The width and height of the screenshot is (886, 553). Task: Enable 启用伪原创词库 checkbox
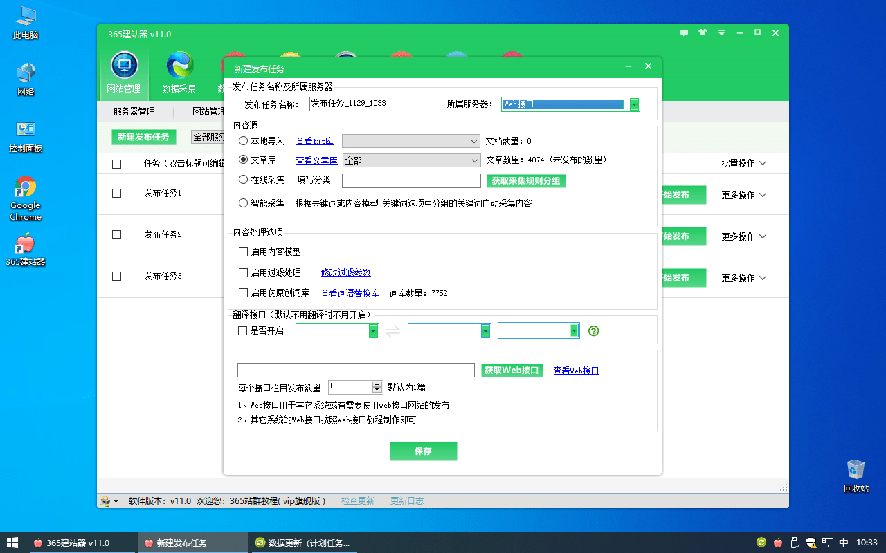tap(243, 292)
